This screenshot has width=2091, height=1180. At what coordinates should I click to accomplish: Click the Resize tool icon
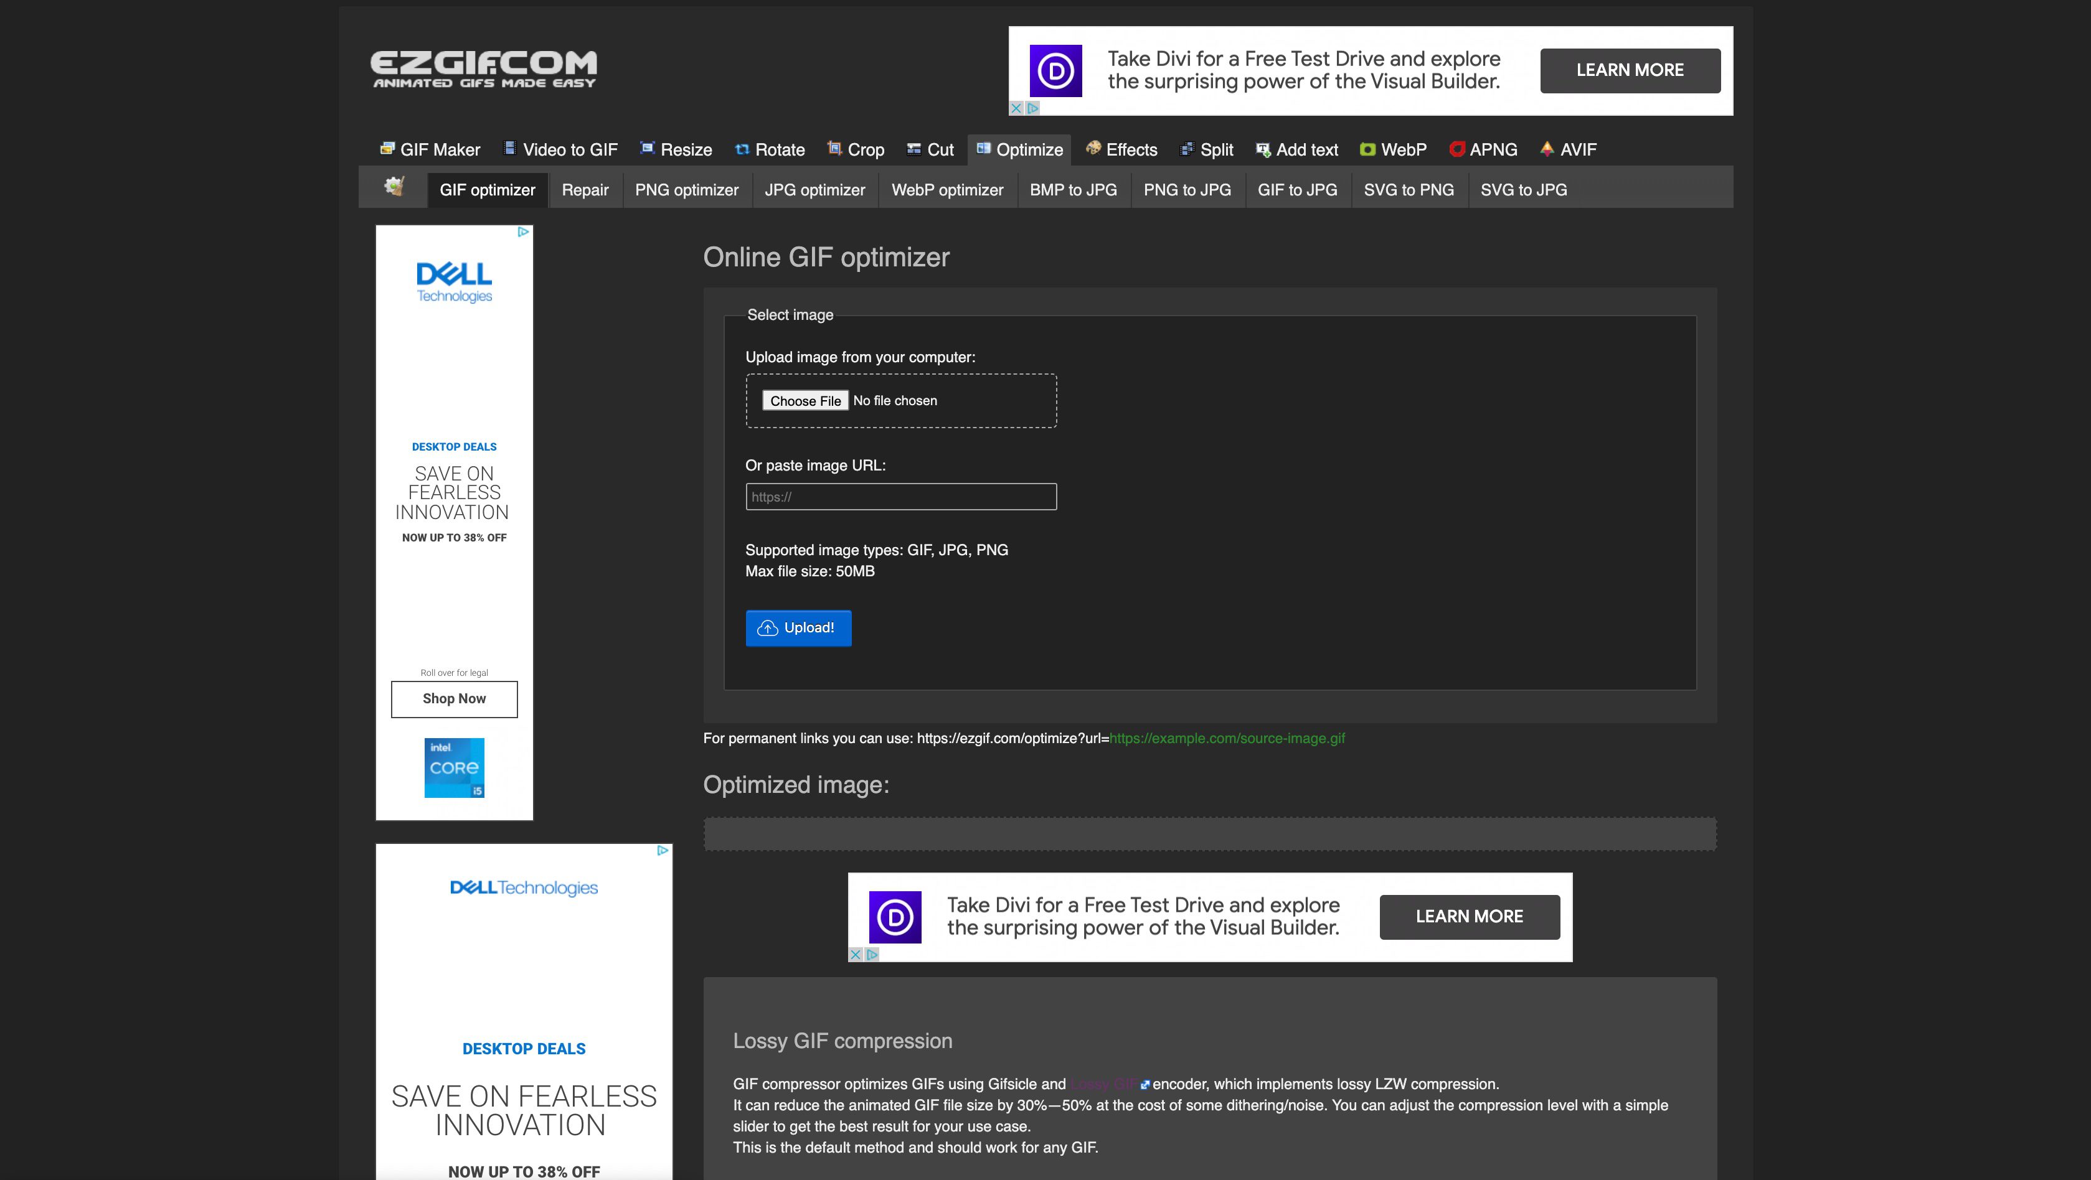pos(648,148)
